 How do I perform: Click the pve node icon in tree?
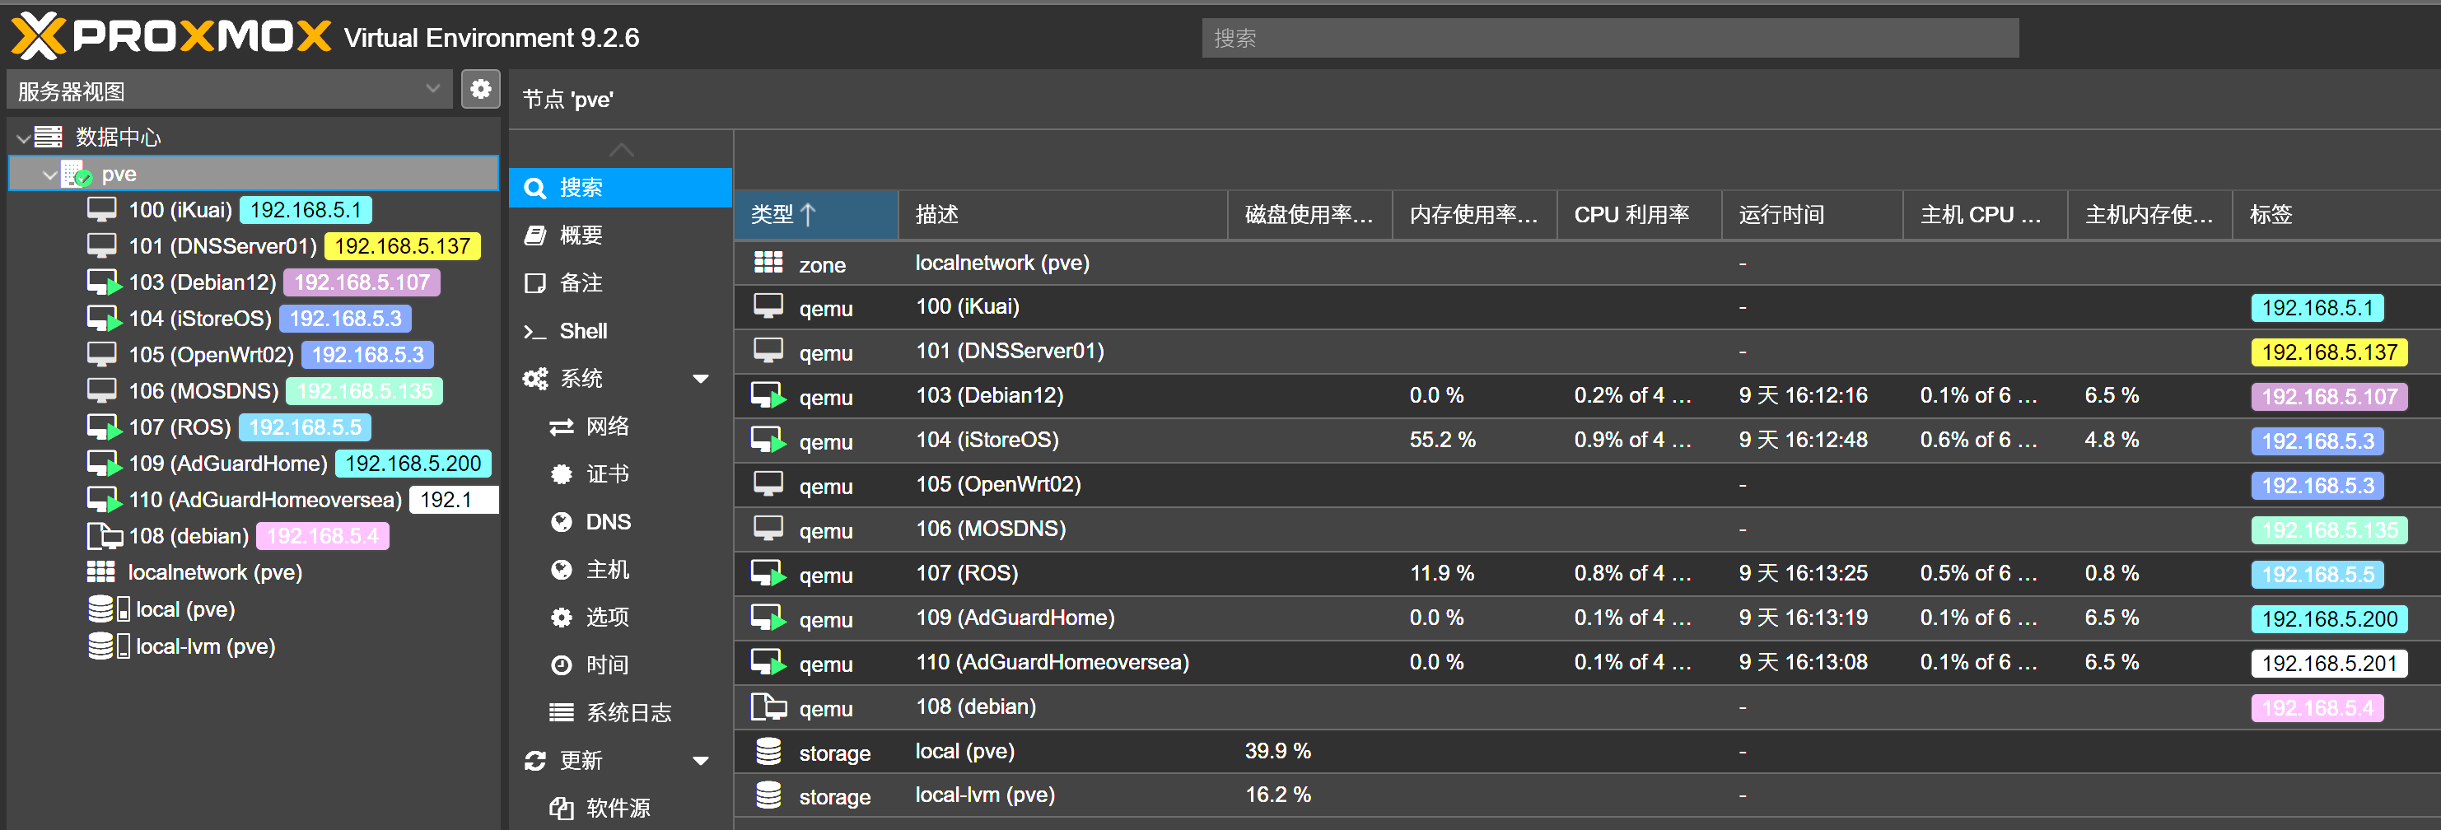pos(77,175)
